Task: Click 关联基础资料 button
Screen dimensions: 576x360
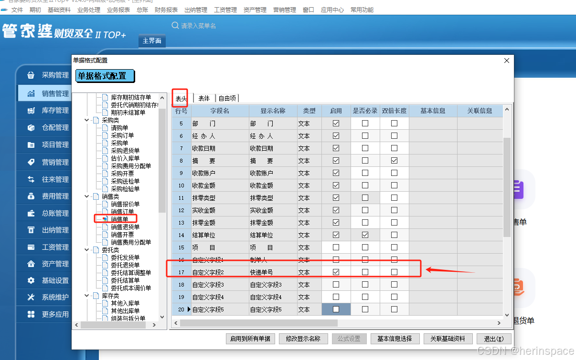Action: pyautogui.click(x=448, y=339)
